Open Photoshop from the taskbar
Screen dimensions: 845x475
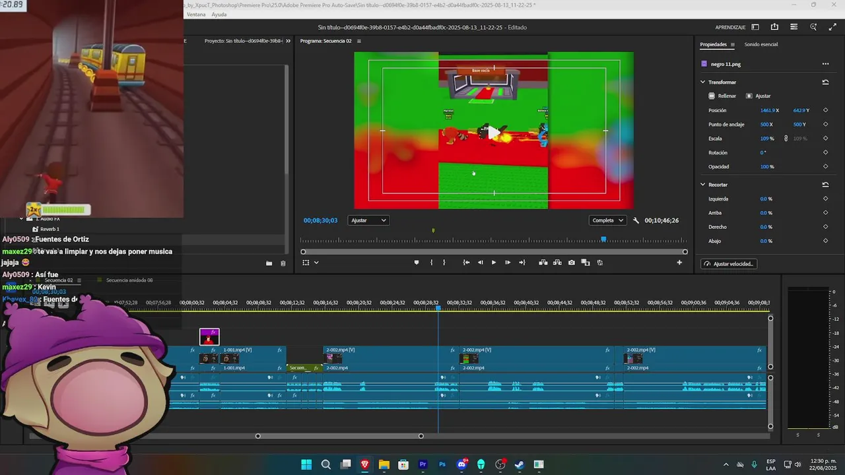(x=442, y=464)
